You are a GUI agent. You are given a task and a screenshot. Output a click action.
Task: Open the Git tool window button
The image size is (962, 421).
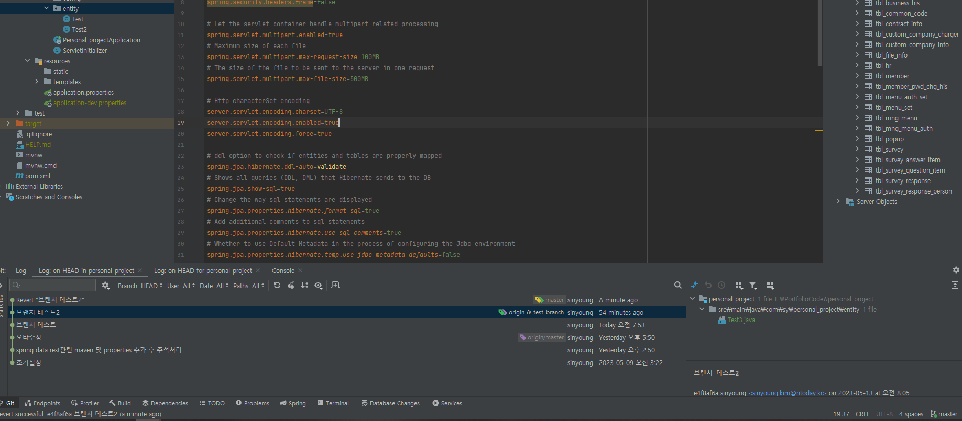click(7, 403)
